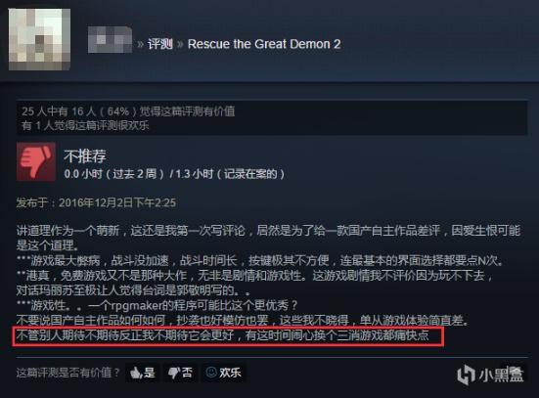Open the 评测 breadcrumb link

(x=160, y=44)
